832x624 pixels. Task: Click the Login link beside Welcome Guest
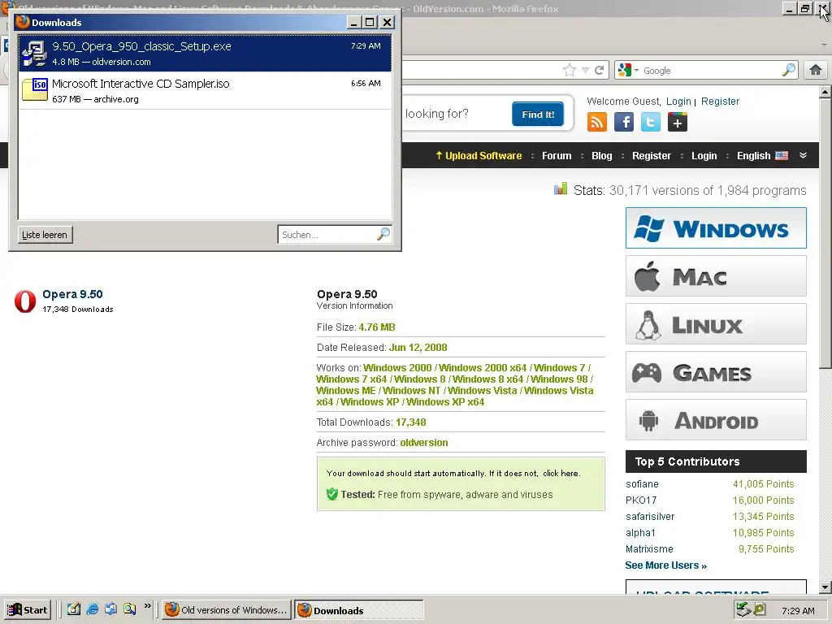678,102
